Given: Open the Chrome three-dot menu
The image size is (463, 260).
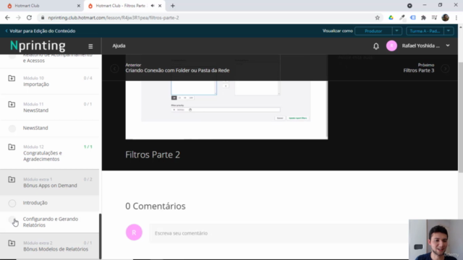Looking at the screenshot, I should [456, 17].
